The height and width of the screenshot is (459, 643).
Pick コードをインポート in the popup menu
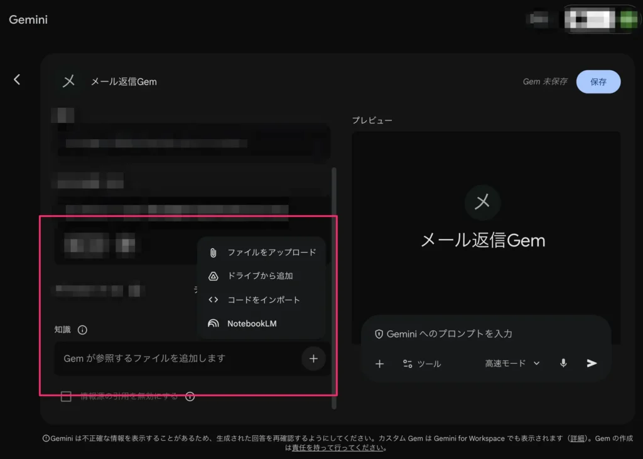click(262, 300)
